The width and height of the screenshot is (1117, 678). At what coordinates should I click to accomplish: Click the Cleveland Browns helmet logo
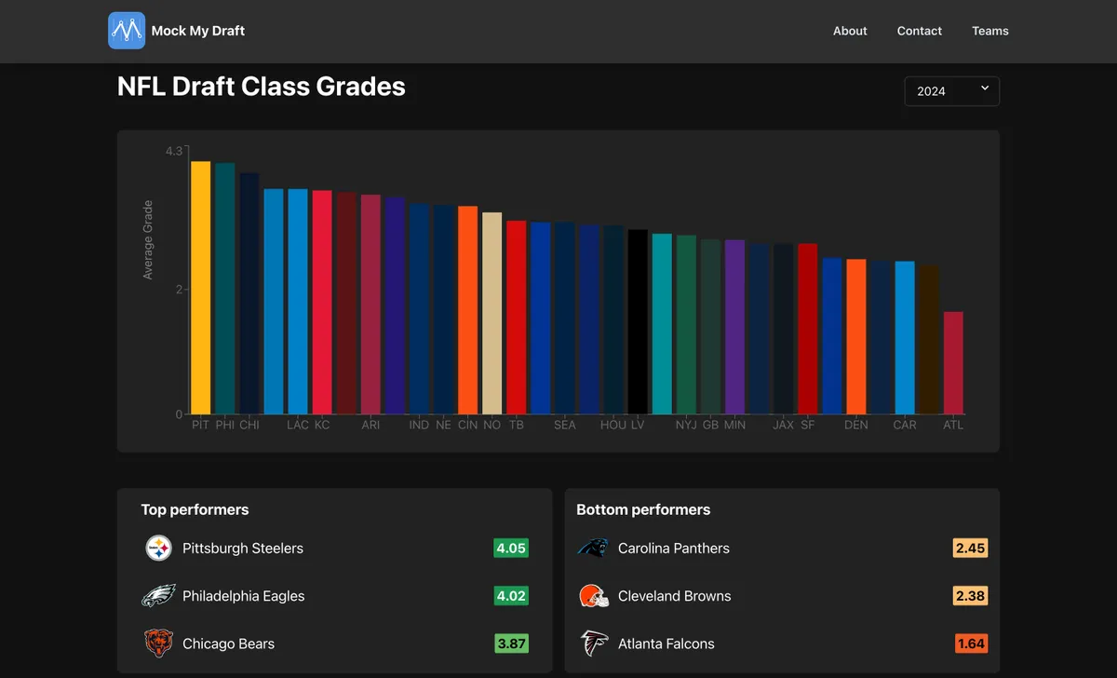pyautogui.click(x=593, y=596)
